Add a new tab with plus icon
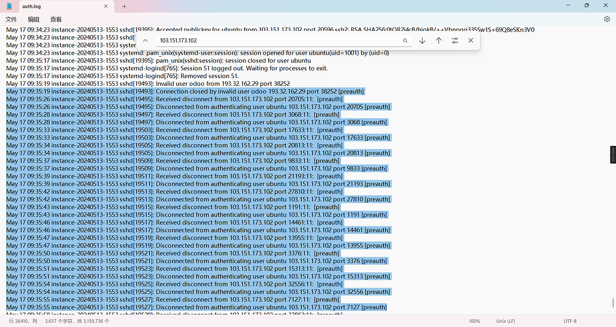Screen dimensions: 616x327 [x=124, y=6]
